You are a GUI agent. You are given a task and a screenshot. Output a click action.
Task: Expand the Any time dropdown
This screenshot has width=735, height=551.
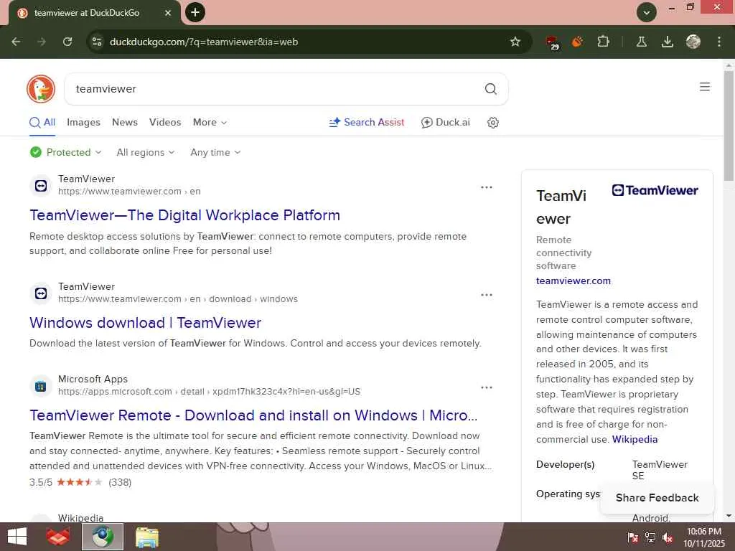pos(215,152)
